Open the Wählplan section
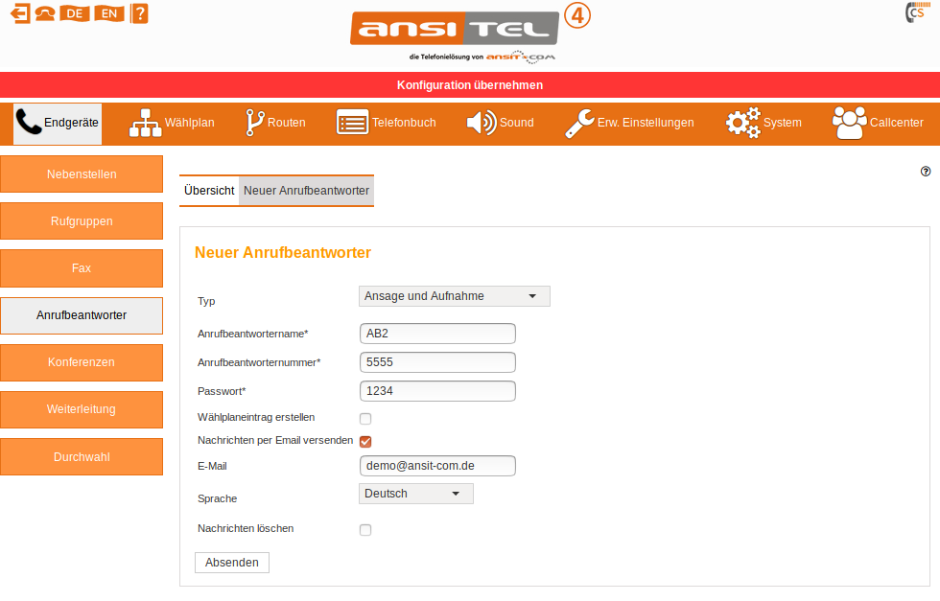This screenshot has height=601, width=940. pos(172,123)
